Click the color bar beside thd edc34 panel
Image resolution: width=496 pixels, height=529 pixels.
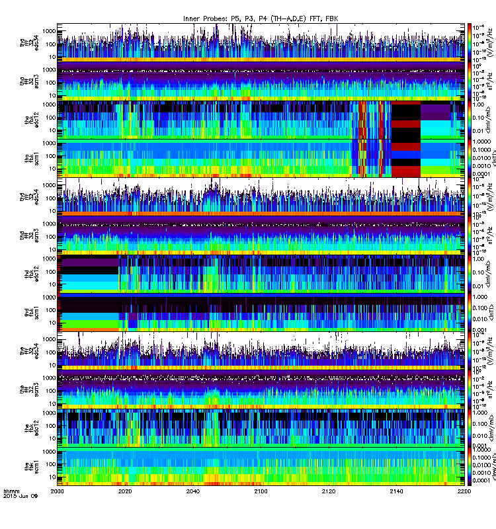(470, 197)
